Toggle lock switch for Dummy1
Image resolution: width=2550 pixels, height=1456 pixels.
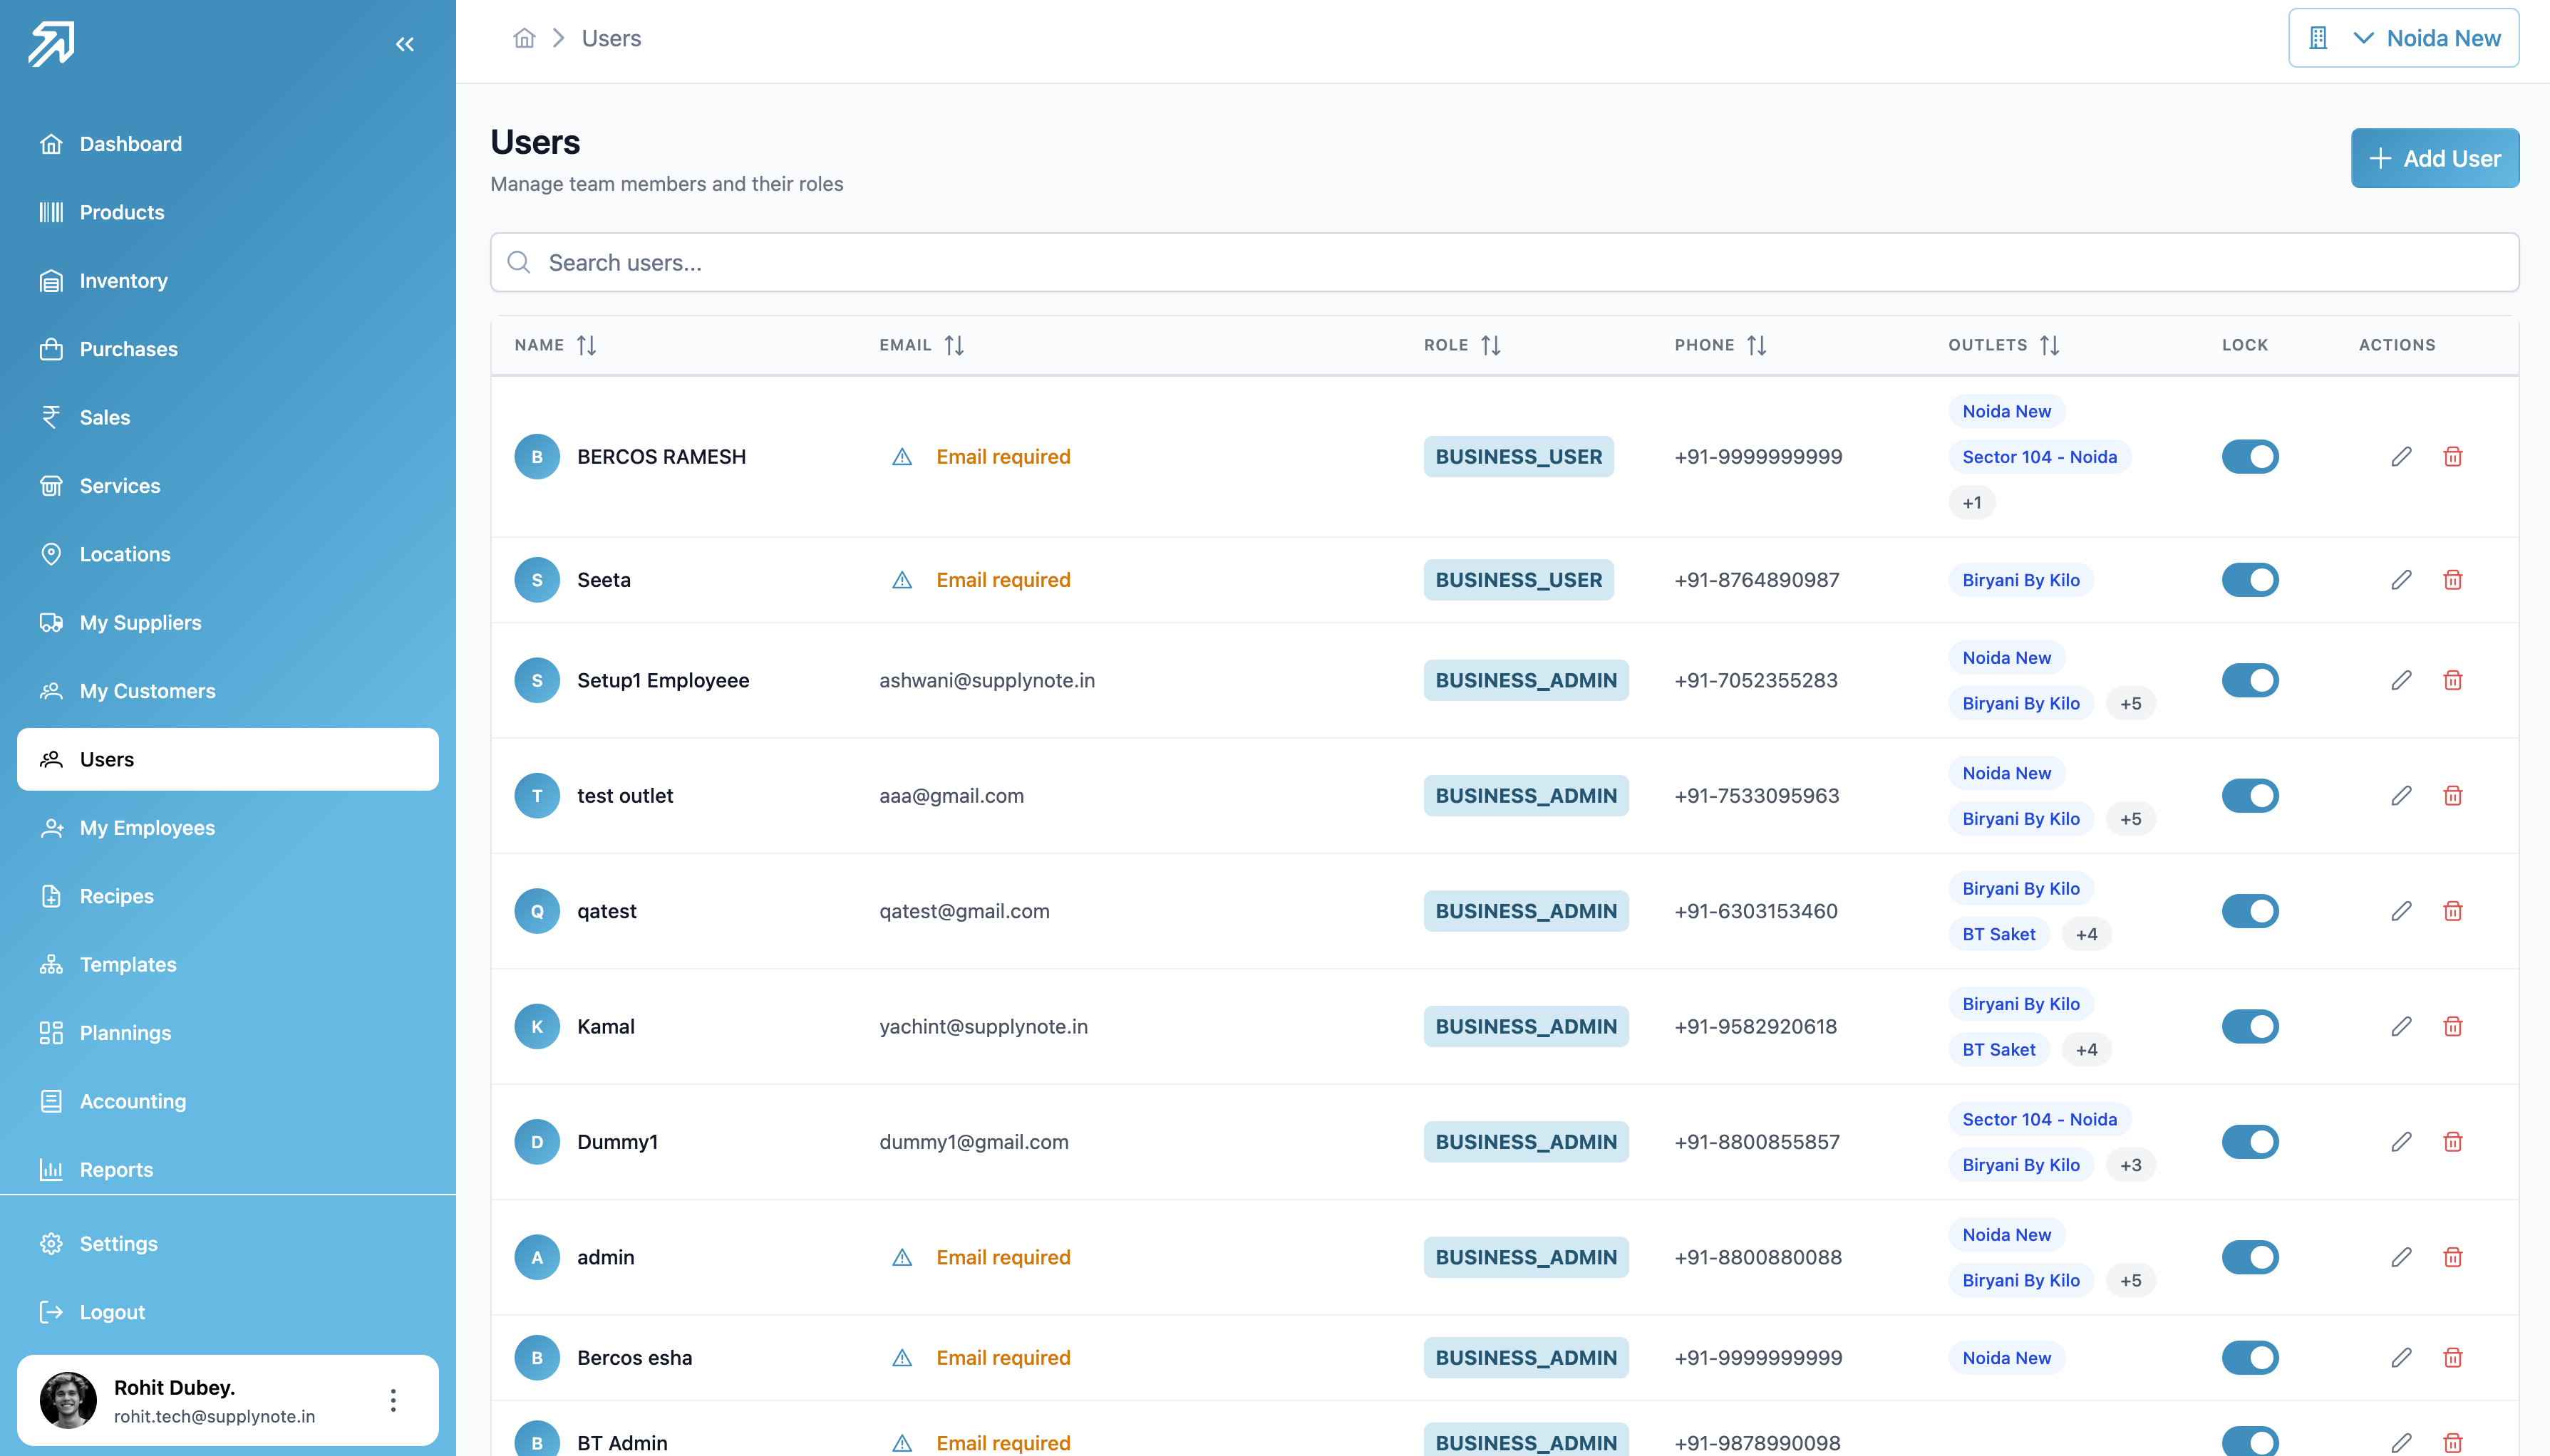pyautogui.click(x=2250, y=1142)
